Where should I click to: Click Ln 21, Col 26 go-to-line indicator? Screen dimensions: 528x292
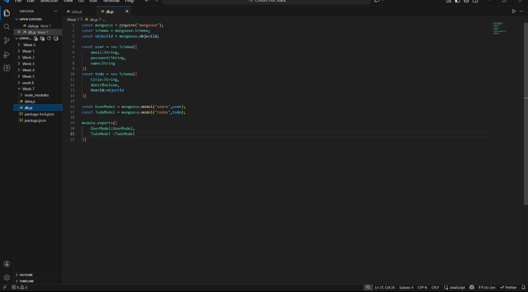(385, 287)
